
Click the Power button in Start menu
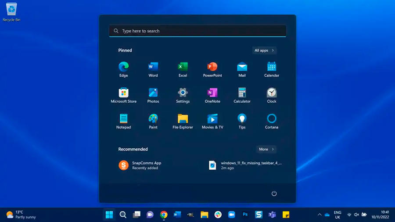274,193
